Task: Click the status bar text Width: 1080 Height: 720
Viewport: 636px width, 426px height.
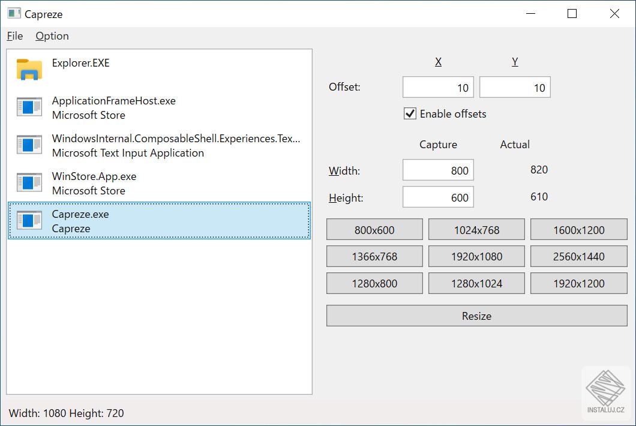Action: (x=67, y=413)
